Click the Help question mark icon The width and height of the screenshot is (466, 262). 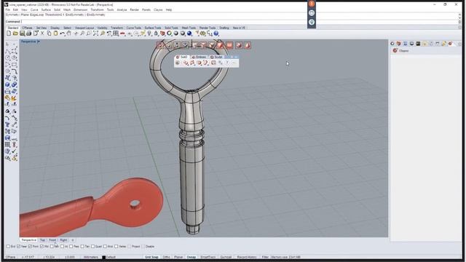[216, 33]
